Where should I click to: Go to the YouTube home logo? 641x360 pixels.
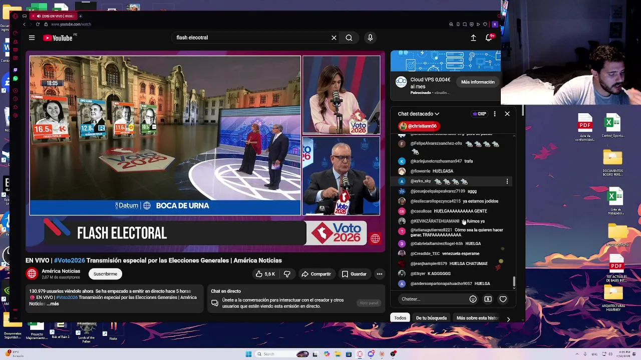[58, 37]
